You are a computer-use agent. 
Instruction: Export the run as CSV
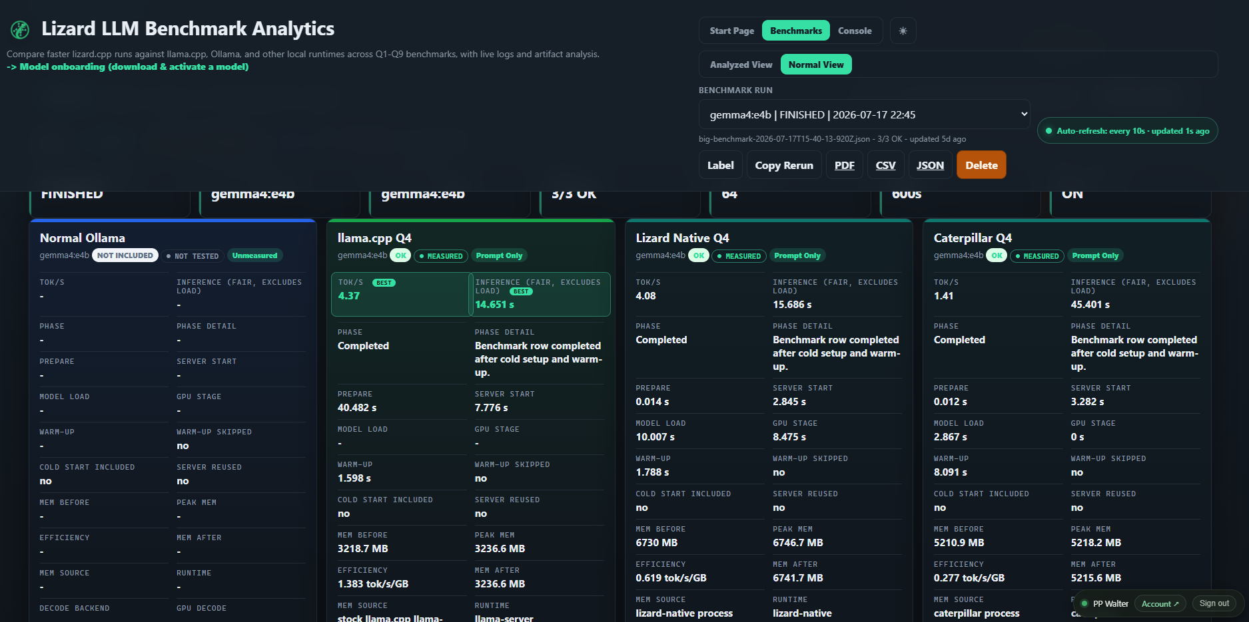click(x=885, y=165)
